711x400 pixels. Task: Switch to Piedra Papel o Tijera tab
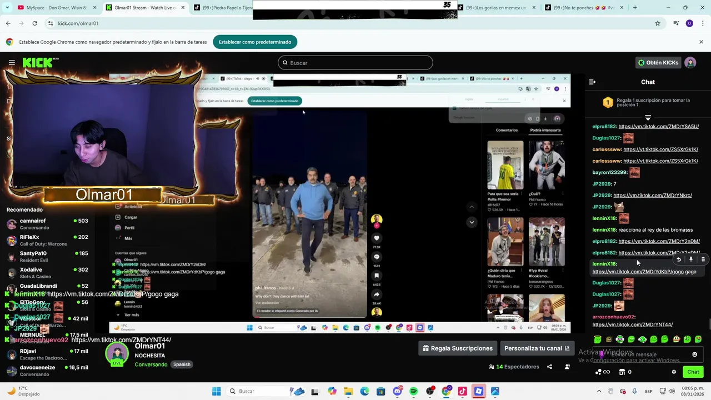(222, 8)
